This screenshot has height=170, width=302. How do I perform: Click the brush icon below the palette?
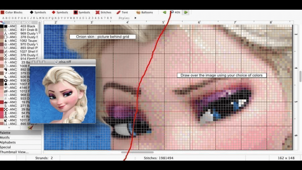pos(30,128)
